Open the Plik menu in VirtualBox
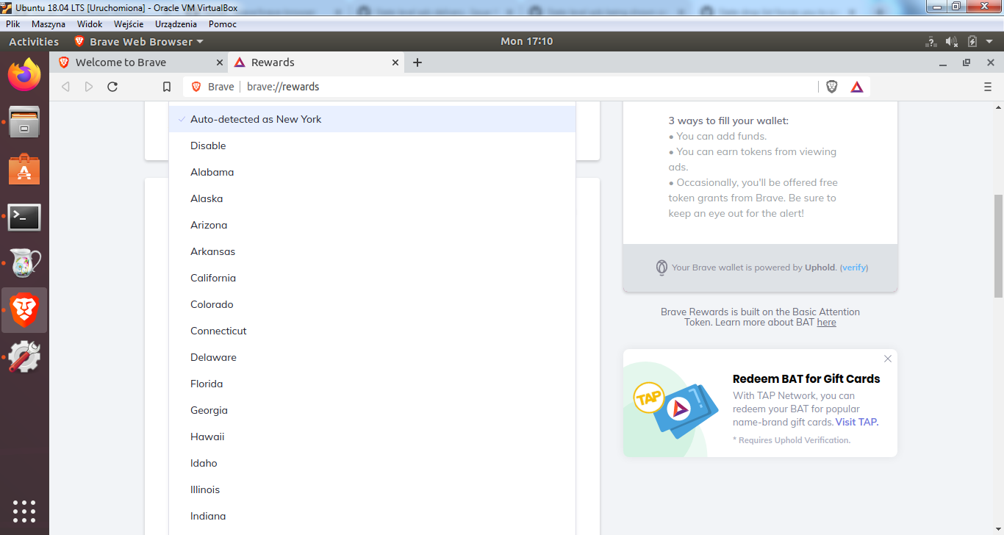The image size is (1004, 535). pos(12,24)
